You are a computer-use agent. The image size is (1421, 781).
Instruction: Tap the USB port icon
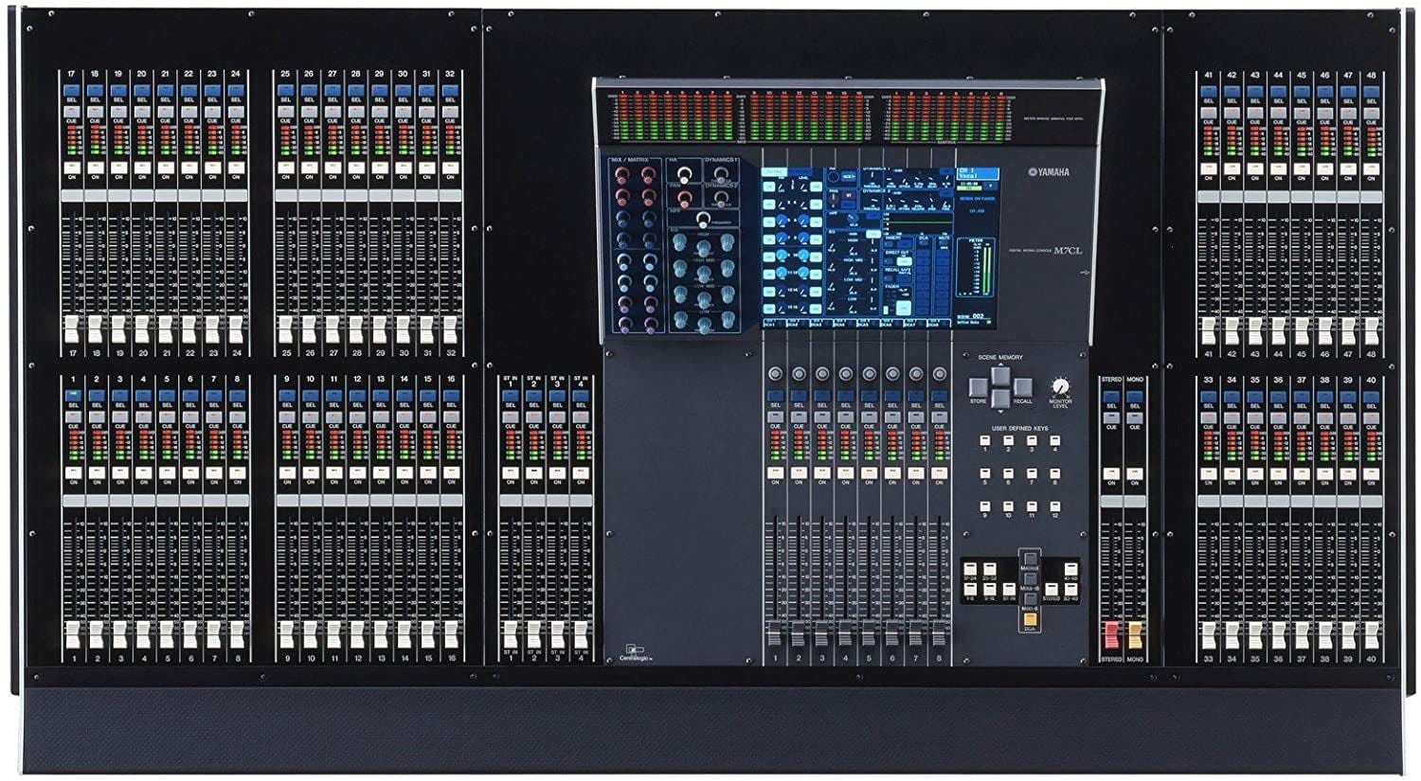coord(1085,273)
